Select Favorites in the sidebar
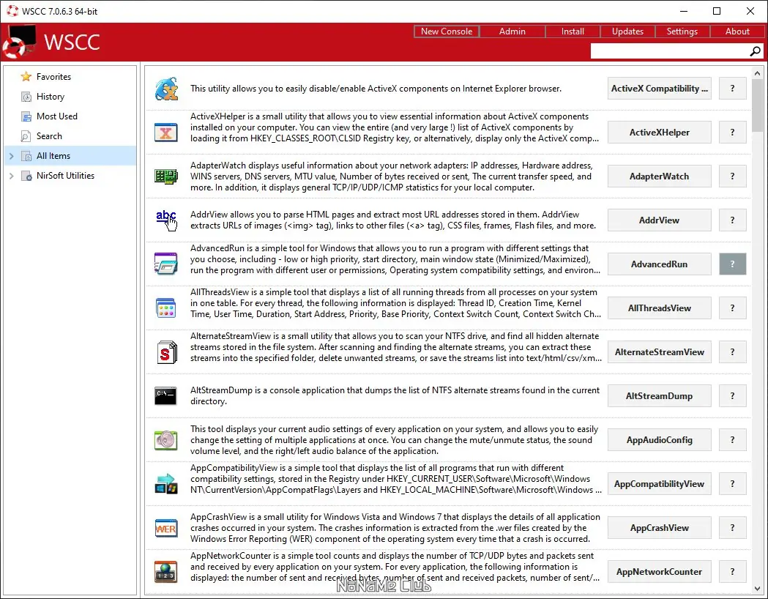This screenshot has height=599, width=768. click(x=70, y=77)
